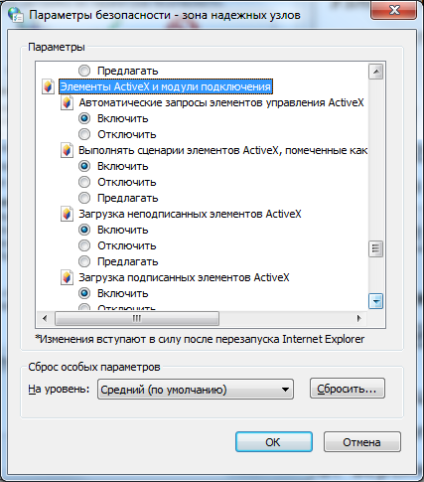
Task: Click the icon beside 'Загрузка неподписанных элементов ActiveX'
Action: (67, 214)
